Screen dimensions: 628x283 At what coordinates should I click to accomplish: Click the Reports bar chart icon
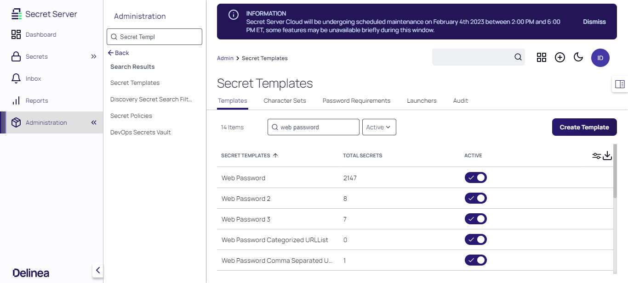16,100
